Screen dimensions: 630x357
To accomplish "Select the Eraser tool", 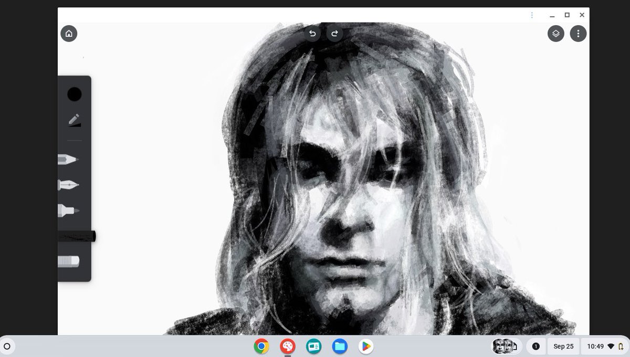I will coord(68,261).
